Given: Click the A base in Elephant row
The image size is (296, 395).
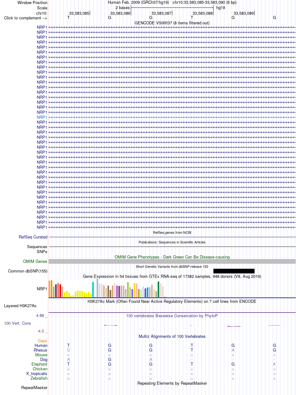Looking at the screenshot, I should [x=274, y=364].
